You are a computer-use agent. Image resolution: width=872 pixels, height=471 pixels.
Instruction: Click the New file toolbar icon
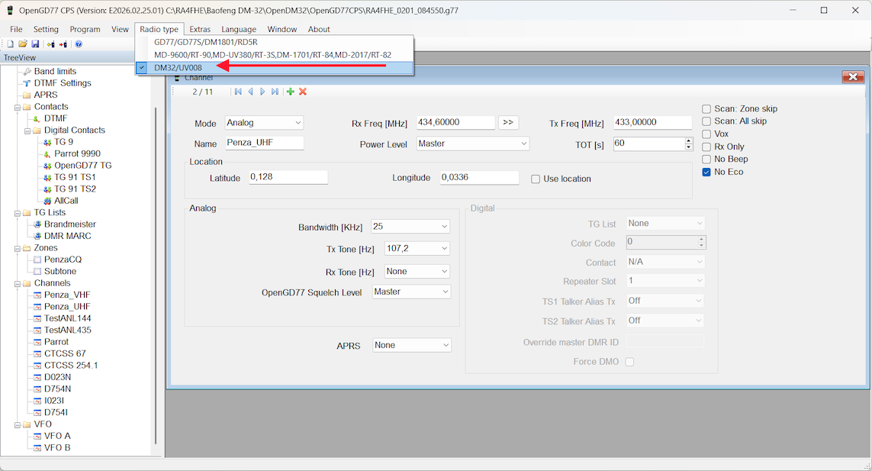coord(11,44)
